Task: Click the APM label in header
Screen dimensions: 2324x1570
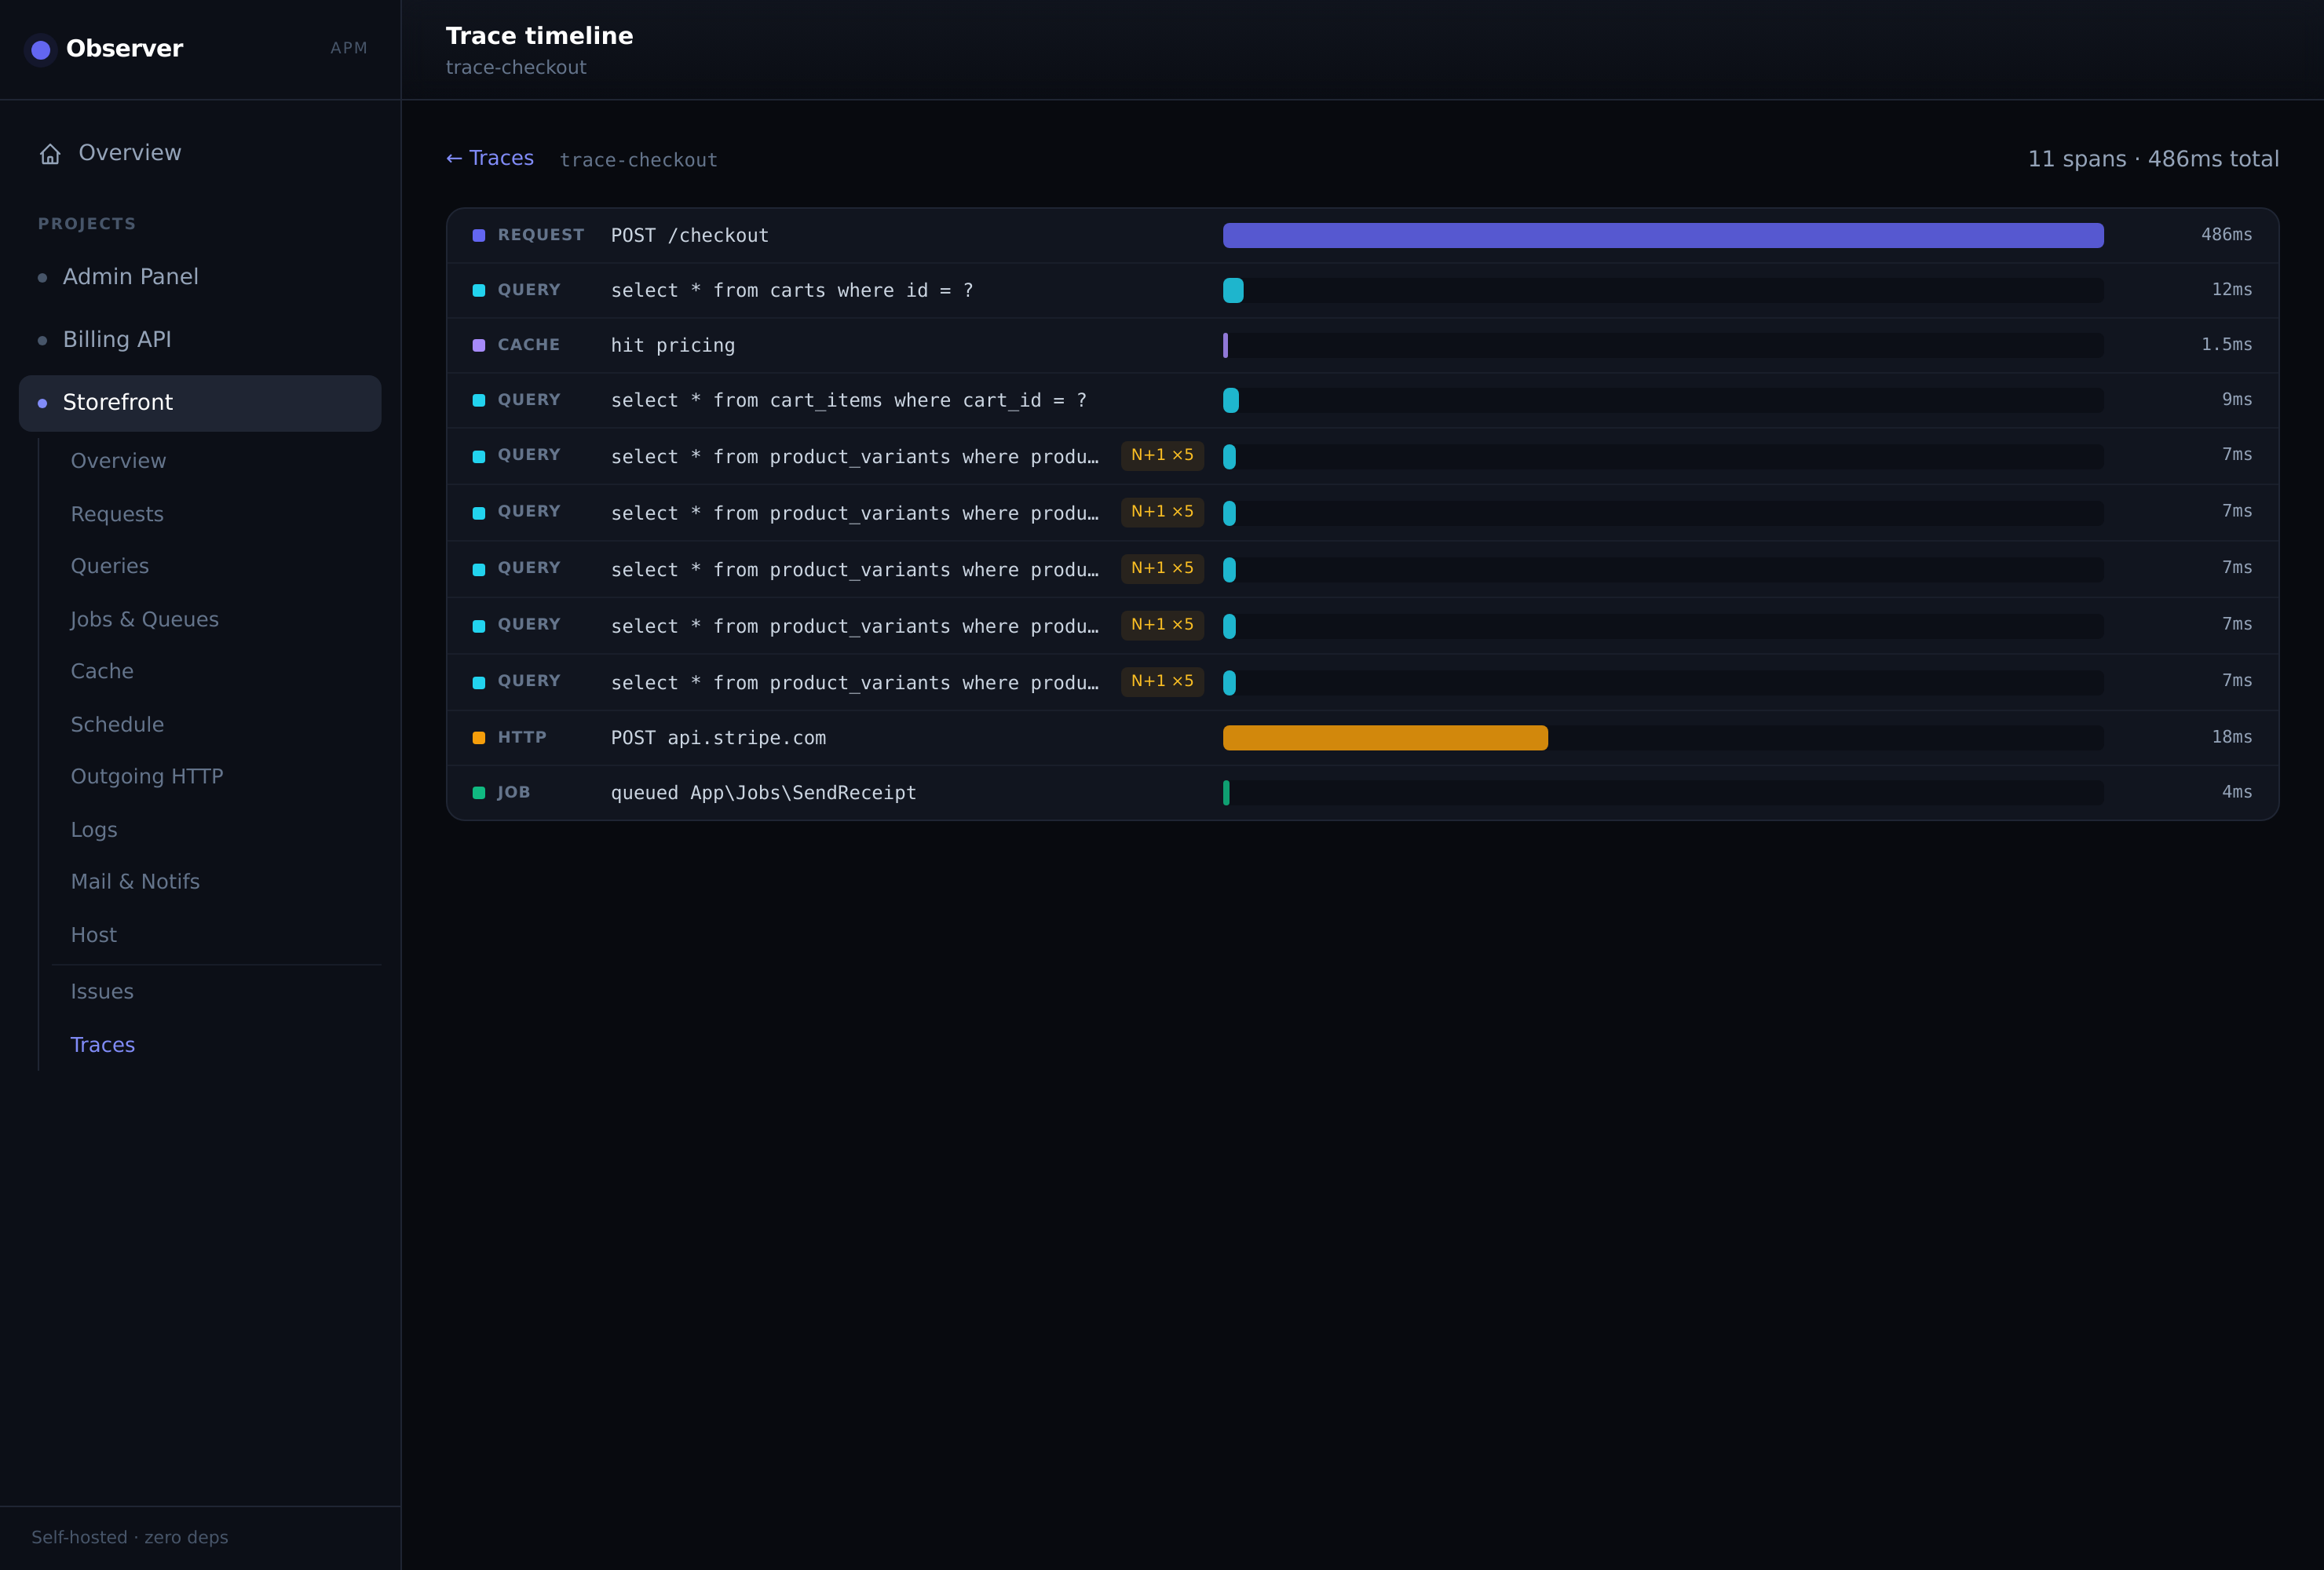Action: [x=349, y=48]
